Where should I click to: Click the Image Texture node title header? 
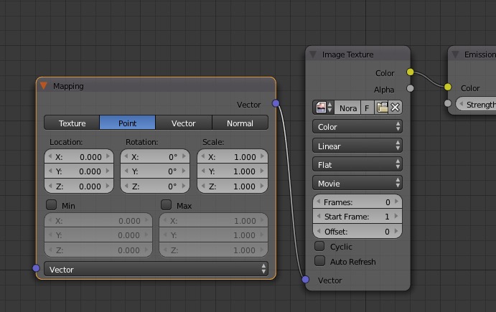(357, 55)
